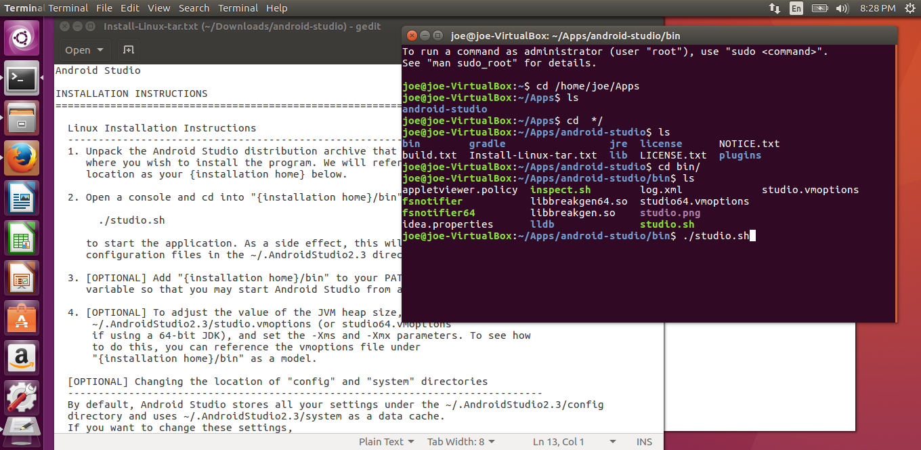This screenshot has height=450, width=921.
Task: Open battery status indicator
Action: coord(819,8)
